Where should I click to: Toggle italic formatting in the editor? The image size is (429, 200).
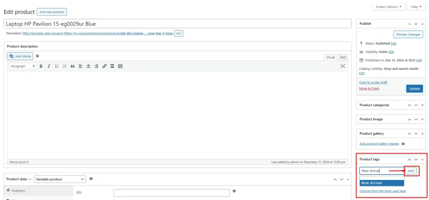pyautogui.click(x=49, y=66)
